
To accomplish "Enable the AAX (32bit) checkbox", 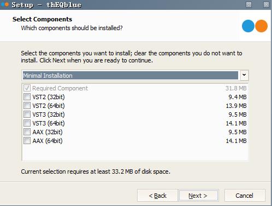I will coord(27,132).
